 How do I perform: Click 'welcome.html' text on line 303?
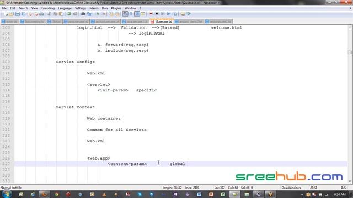226,28
